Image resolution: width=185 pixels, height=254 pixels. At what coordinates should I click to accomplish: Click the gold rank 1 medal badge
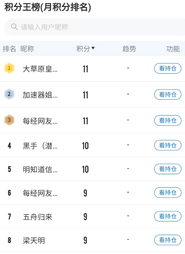point(9,68)
